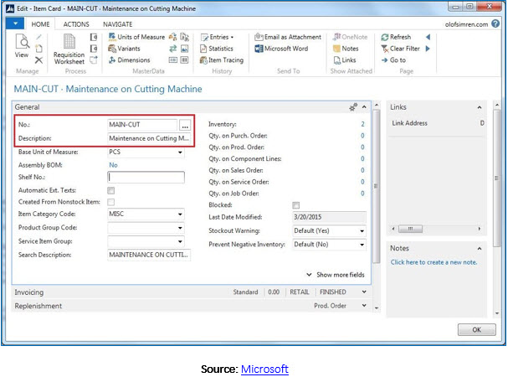
Task: Open the Stockout Warning dropdown
Action: coord(362,231)
